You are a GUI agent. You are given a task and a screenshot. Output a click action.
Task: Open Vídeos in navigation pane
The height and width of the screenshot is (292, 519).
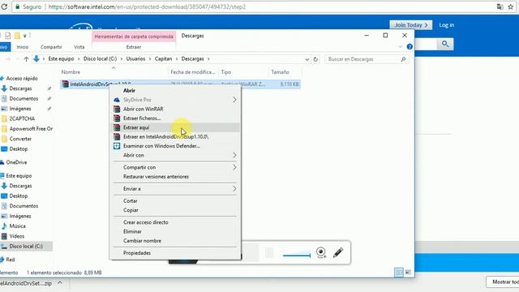coord(16,236)
